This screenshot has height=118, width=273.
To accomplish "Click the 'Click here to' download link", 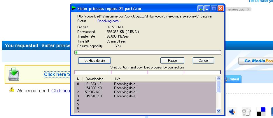I will [x=57, y=75].
